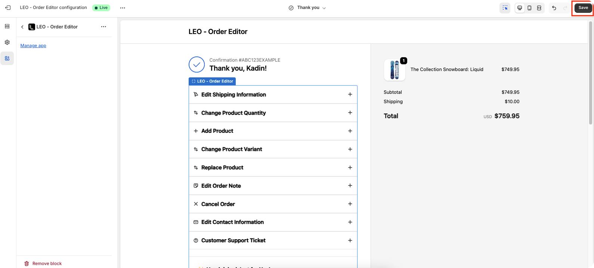The width and height of the screenshot is (594, 268).
Task: Click Remove block
Action: coord(43,264)
